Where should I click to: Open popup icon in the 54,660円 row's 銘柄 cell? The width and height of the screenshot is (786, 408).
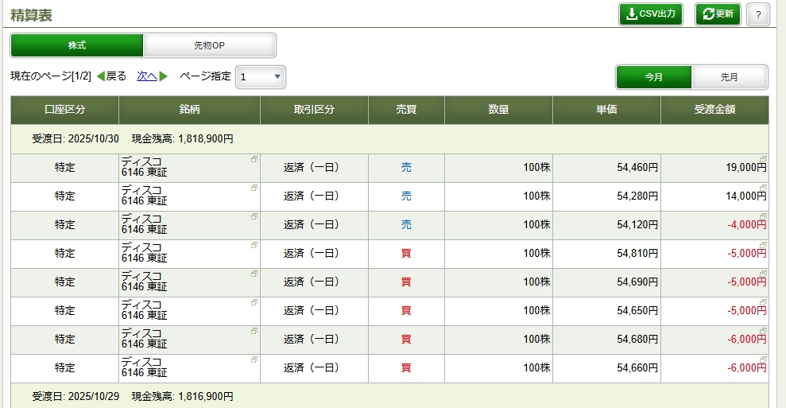(254, 359)
